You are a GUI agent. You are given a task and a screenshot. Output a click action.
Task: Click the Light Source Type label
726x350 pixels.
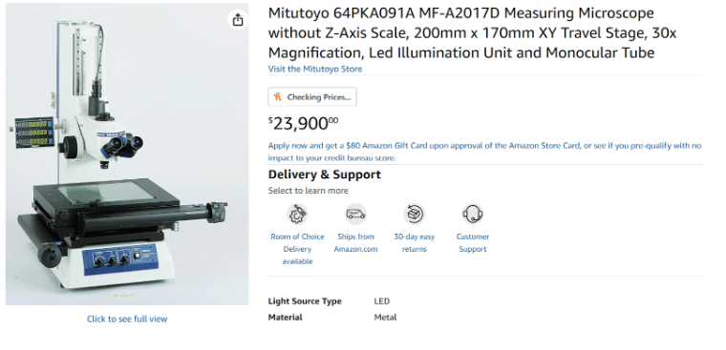305,301
